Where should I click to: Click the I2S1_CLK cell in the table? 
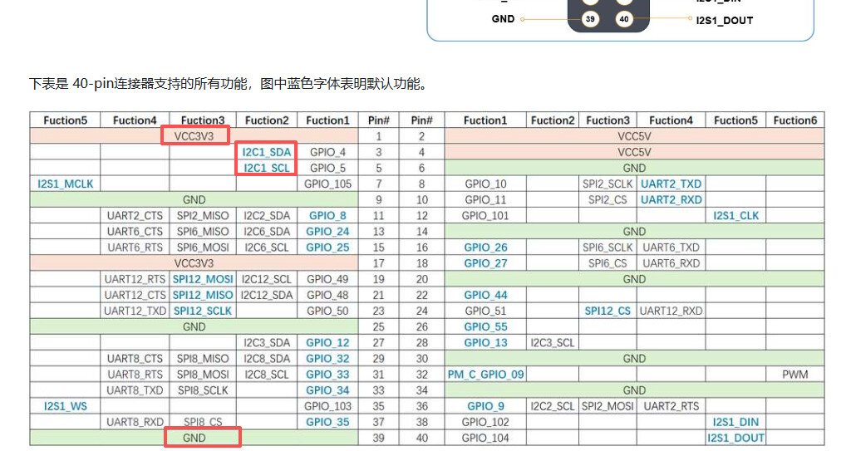coord(735,216)
